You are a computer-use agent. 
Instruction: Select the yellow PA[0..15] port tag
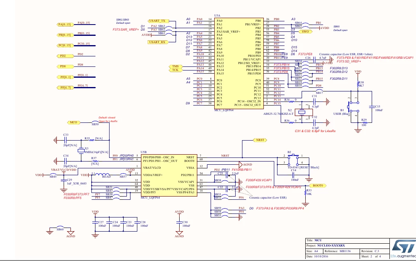[x=65, y=25]
